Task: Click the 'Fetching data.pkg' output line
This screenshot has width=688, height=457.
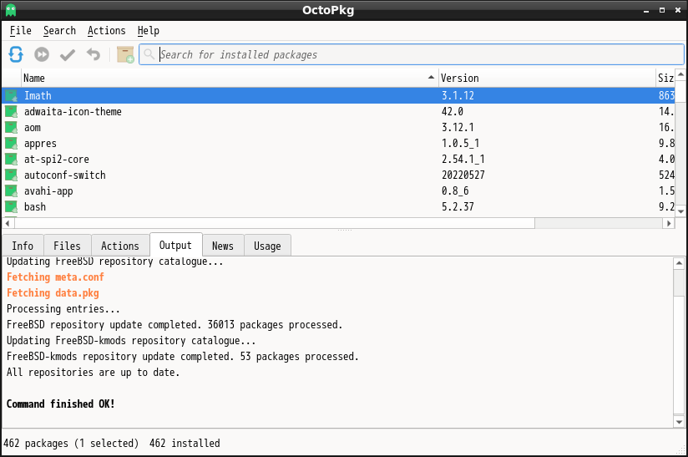Action: tap(53, 292)
